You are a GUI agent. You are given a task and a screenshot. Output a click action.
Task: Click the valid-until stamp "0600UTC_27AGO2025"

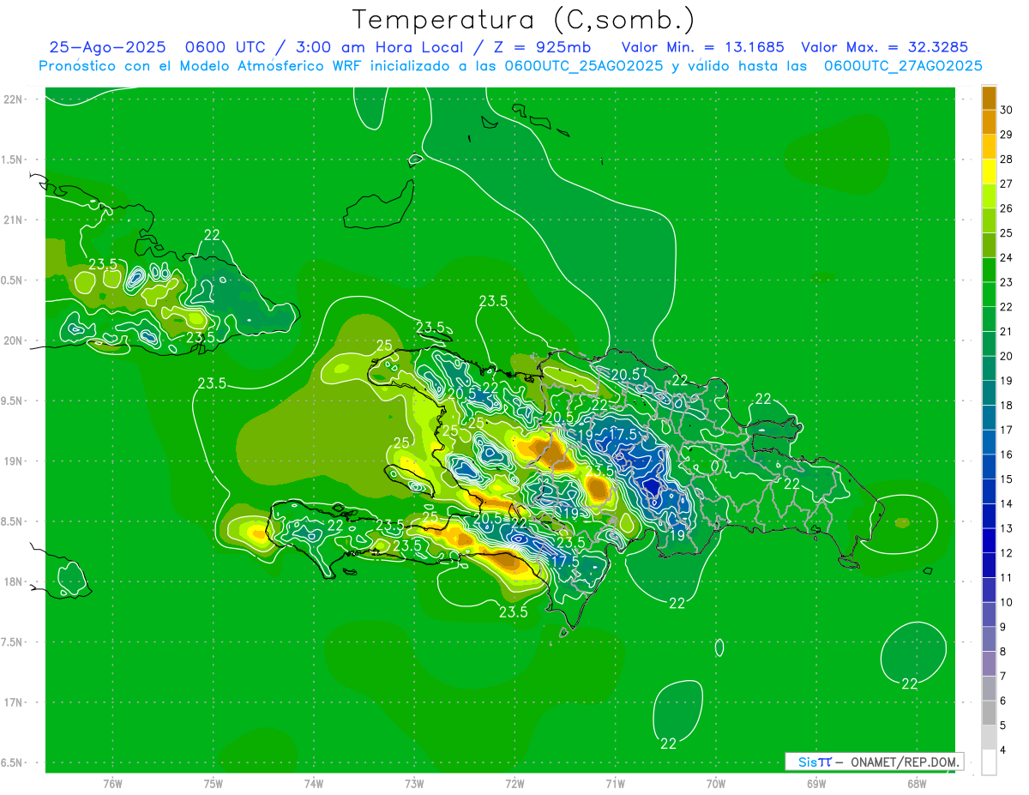point(903,65)
